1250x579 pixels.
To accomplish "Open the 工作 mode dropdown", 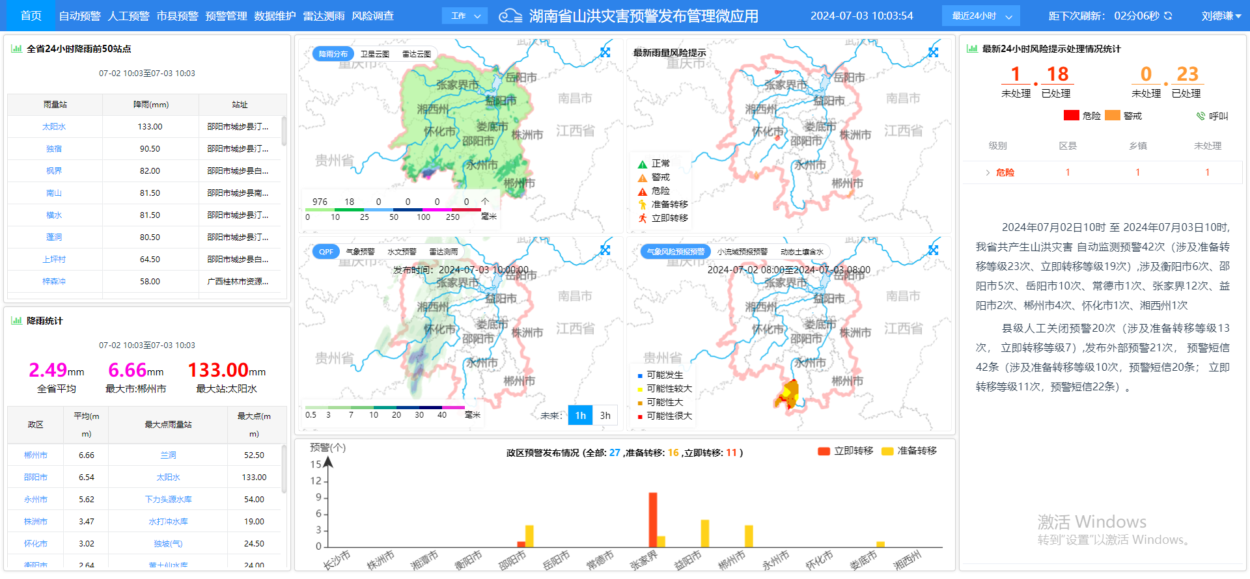I will coord(465,16).
